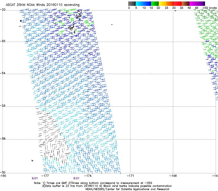The width and height of the screenshot is (218, 191).
Task: Click the '40' label under the color bar
Action: [189, 8]
